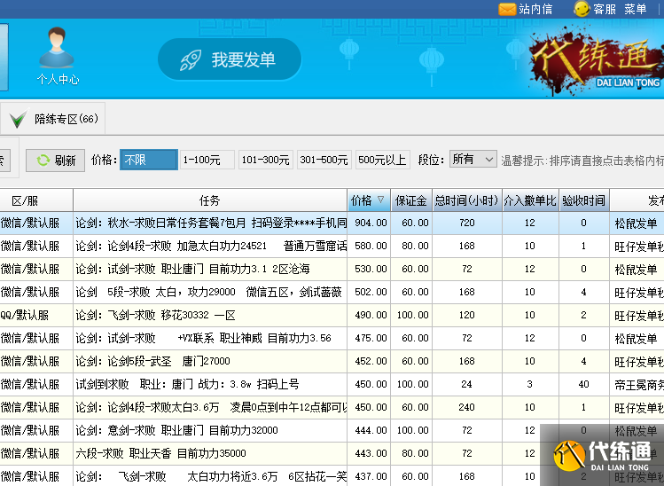
Task: Open the 段位 dropdown showing 所有
Action: pos(473,160)
